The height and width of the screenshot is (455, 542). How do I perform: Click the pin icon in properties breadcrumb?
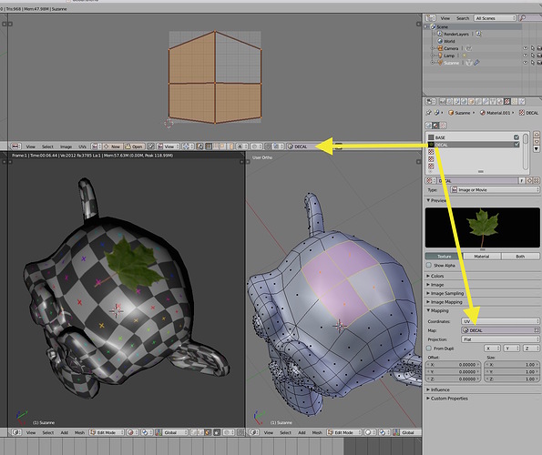429,113
